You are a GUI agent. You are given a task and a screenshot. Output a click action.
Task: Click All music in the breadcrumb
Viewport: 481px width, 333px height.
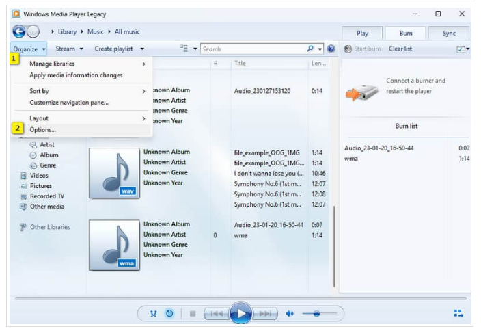(x=127, y=31)
